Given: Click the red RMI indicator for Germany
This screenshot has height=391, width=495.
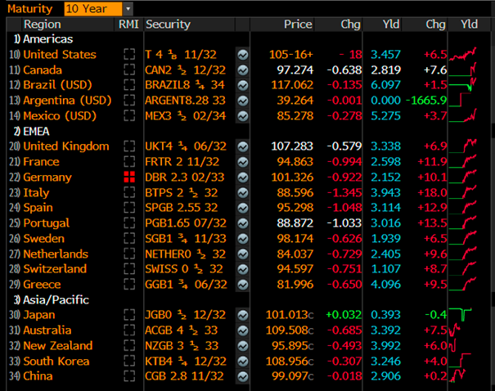Looking at the screenshot, I should [129, 177].
